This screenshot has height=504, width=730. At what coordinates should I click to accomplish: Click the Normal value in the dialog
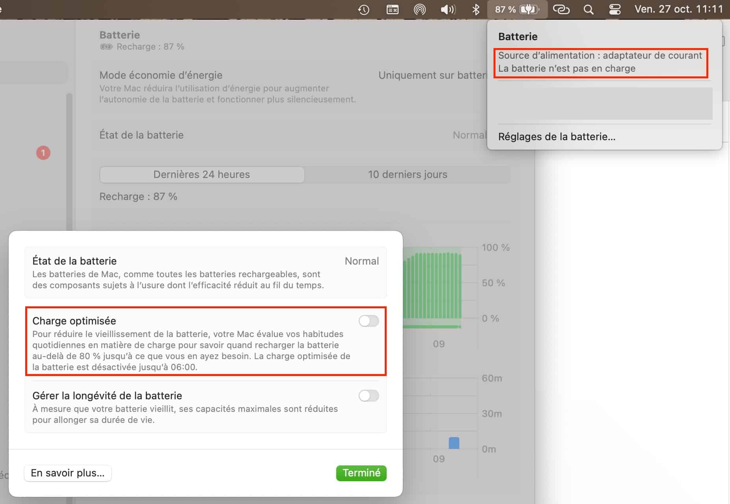pyautogui.click(x=361, y=261)
